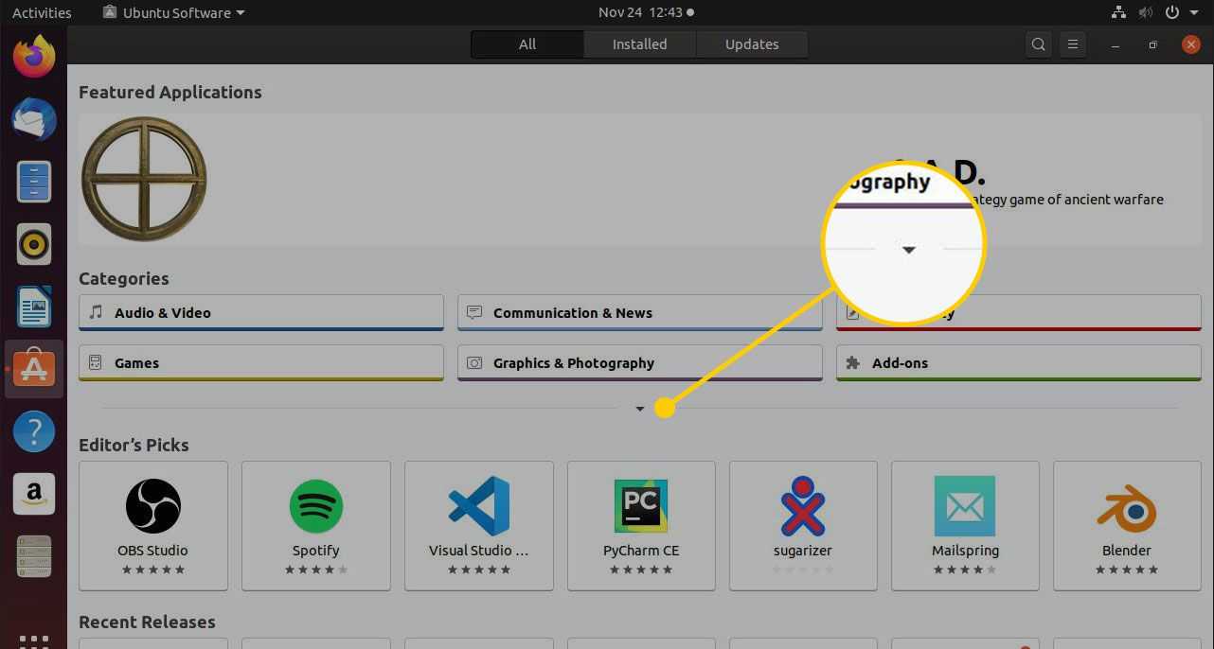Open Rhythmbox music player from dock
Viewport: 1214px width, 649px height.
pos(34,244)
